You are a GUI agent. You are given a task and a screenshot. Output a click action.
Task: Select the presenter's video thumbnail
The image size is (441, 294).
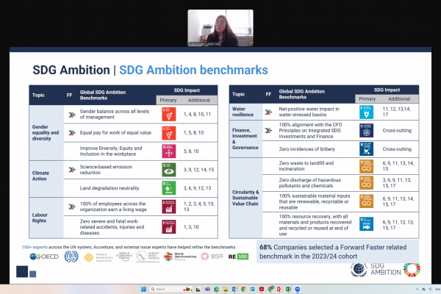[x=220, y=26]
